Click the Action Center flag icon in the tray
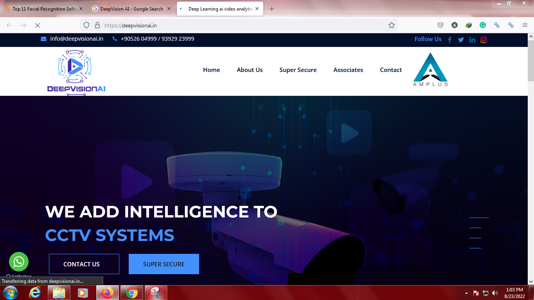534x300 pixels. (476, 293)
